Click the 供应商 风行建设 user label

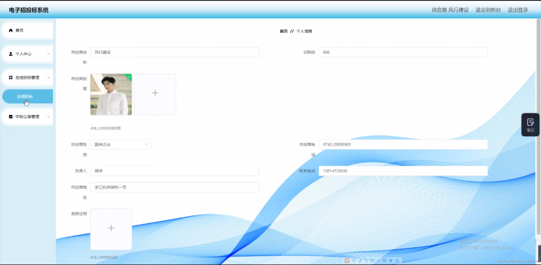[x=450, y=10]
